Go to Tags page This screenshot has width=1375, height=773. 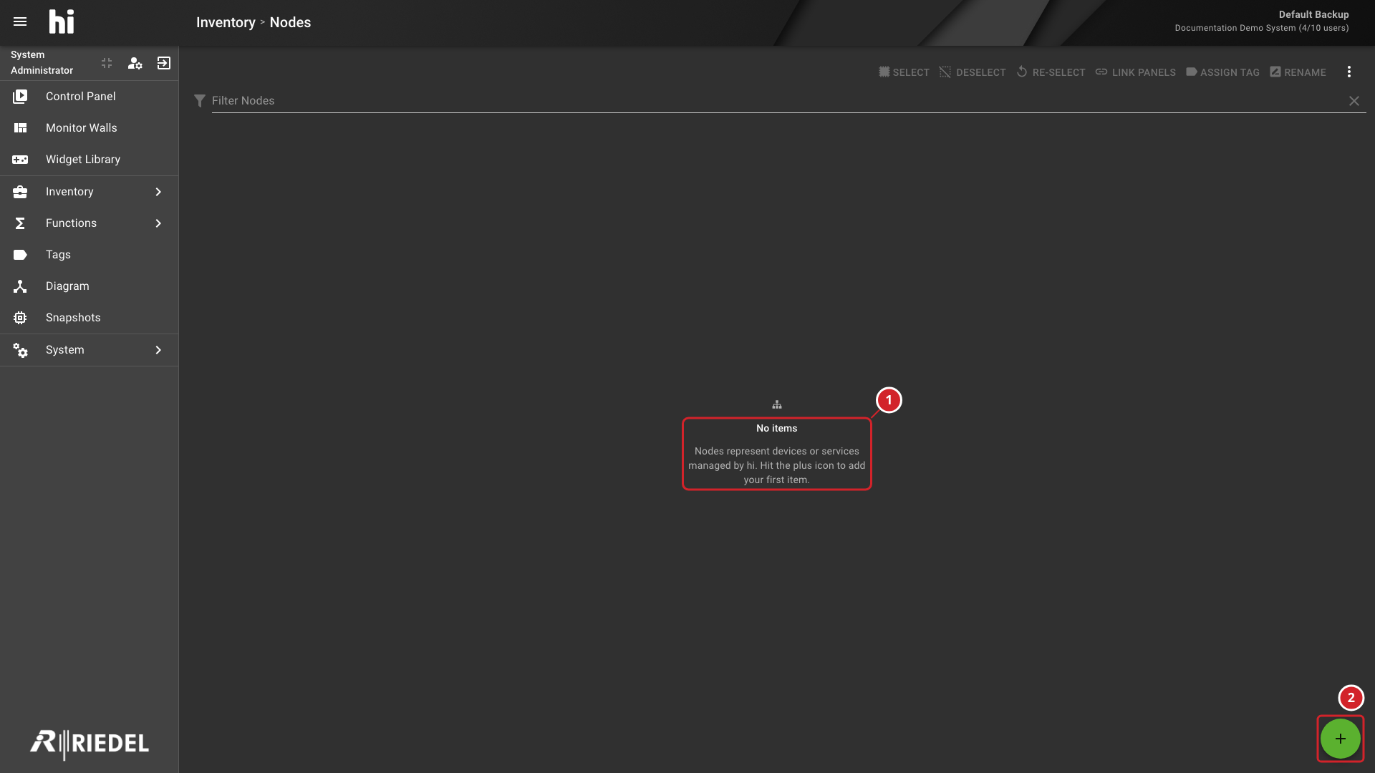click(89, 254)
